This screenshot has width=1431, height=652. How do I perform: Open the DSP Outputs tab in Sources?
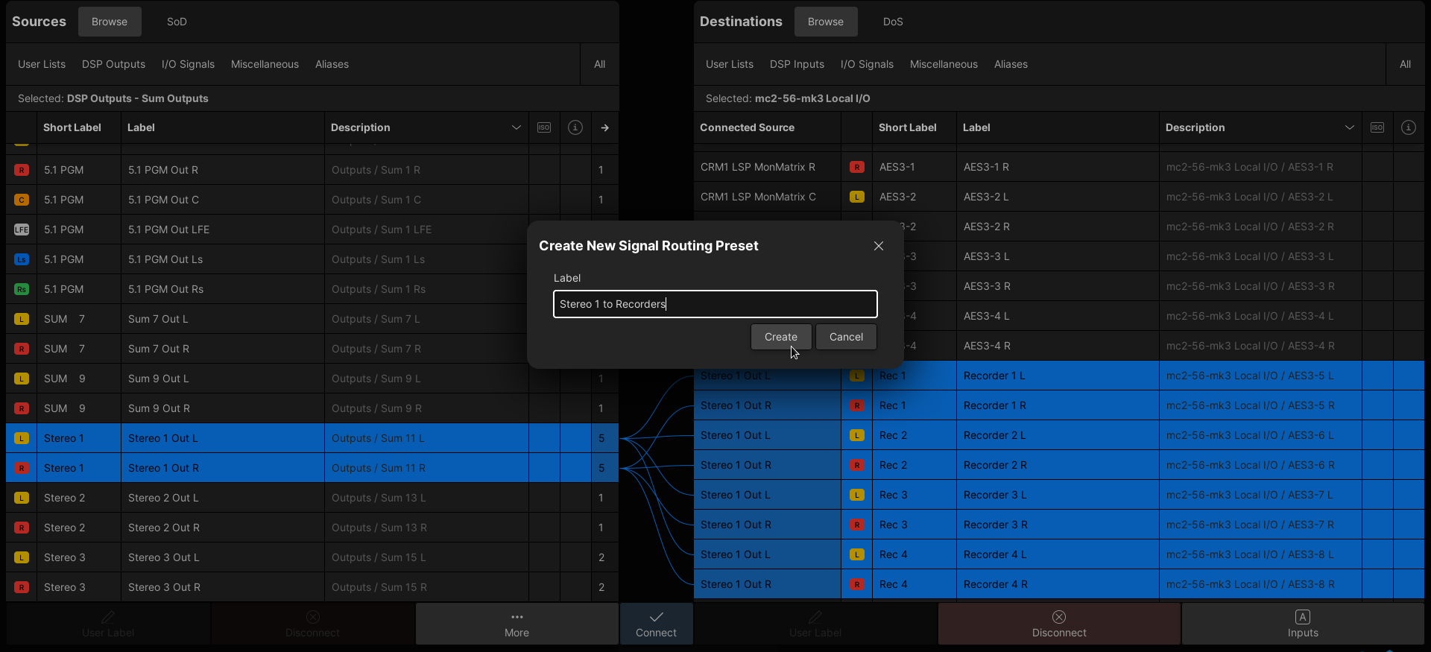[x=113, y=64]
